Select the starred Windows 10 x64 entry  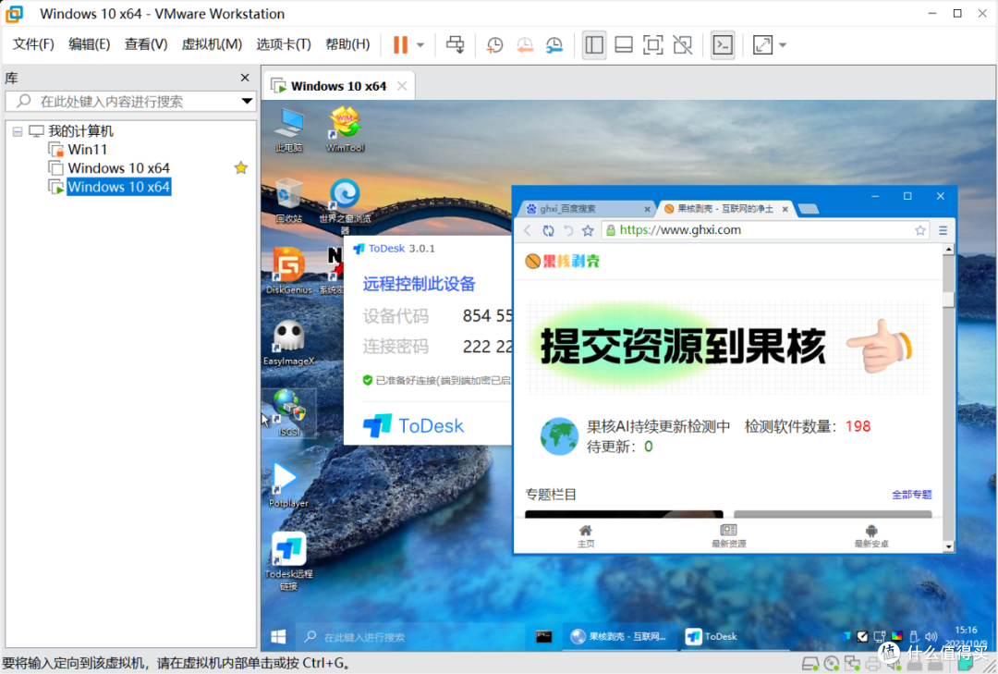coord(118,168)
